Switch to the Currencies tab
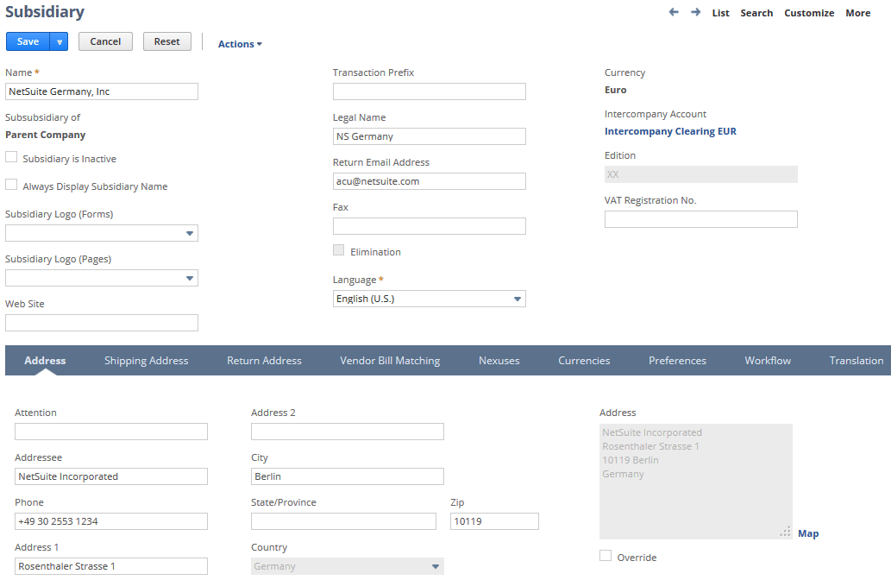Image resolution: width=891 pixels, height=580 pixels. coord(584,361)
